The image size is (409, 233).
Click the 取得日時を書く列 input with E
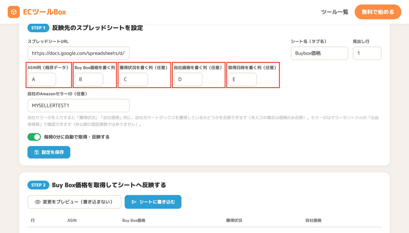coord(243,79)
